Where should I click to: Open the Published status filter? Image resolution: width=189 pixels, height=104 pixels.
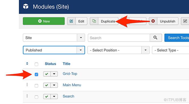pos(54,50)
